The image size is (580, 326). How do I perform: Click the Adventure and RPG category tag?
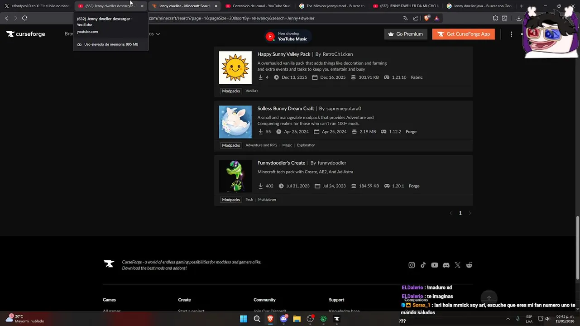coord(261,145)
